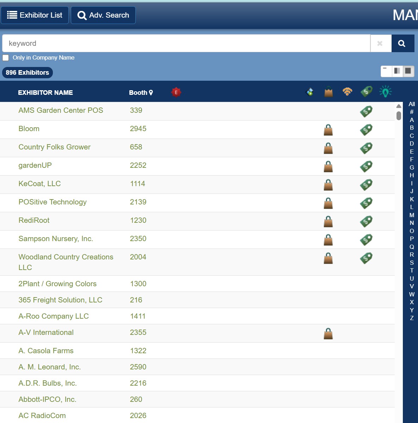Viewport: 418px width, 423px height.
Task: Click green price tag header icon
Action: click(x=367, y=92)
